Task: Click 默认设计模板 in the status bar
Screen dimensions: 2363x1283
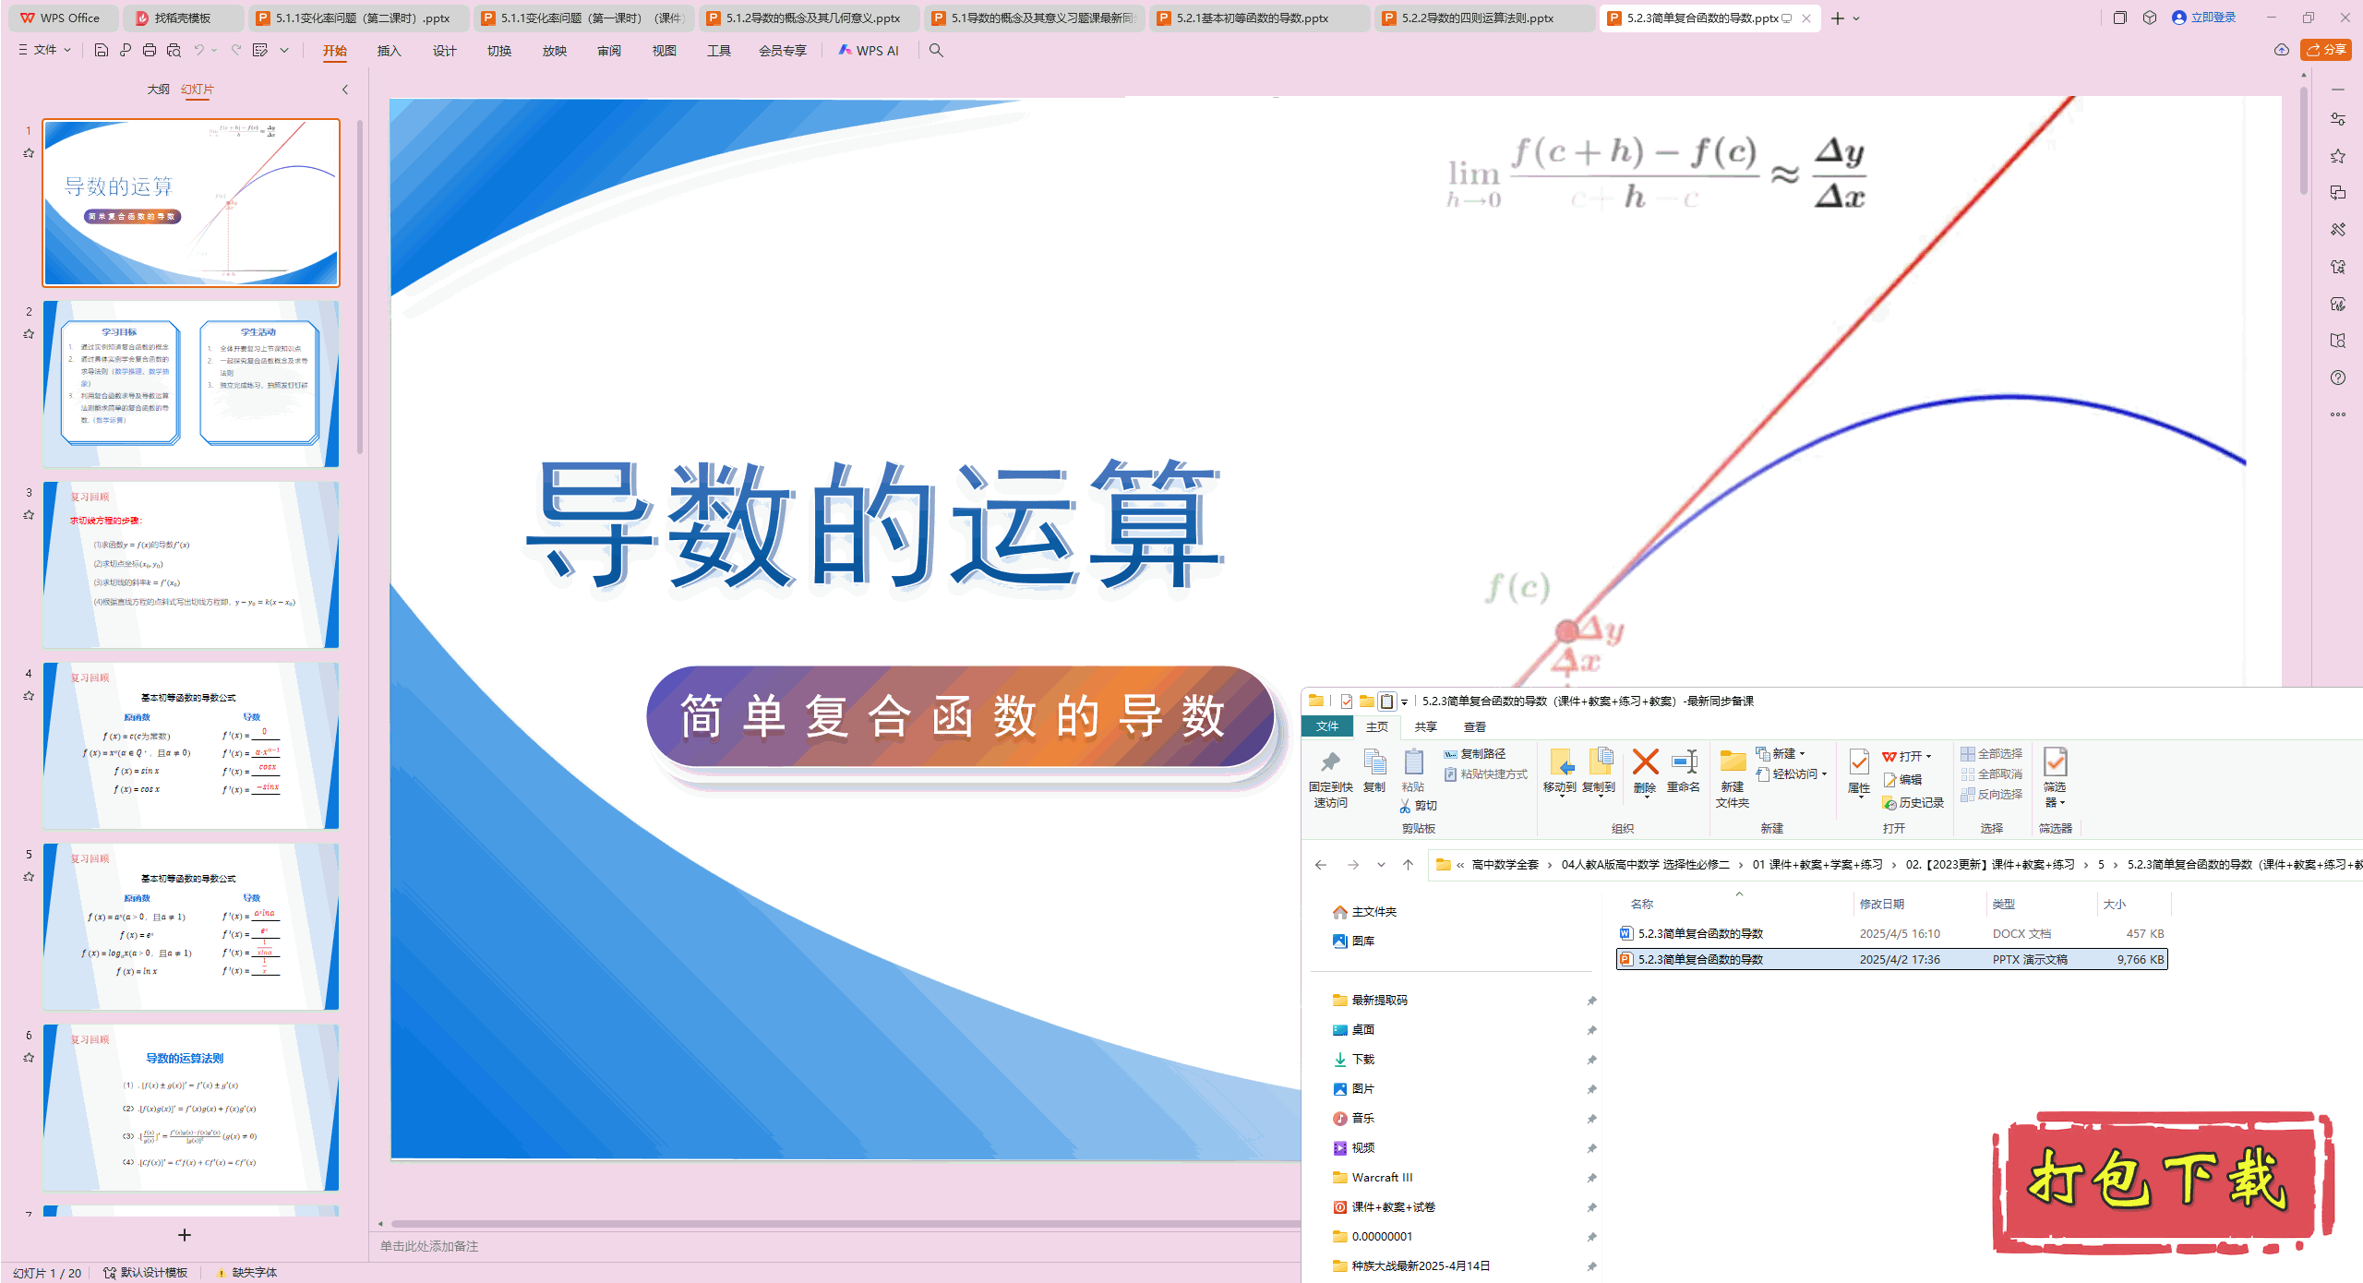Action: pyautogui.click(x=146, y=1273)
